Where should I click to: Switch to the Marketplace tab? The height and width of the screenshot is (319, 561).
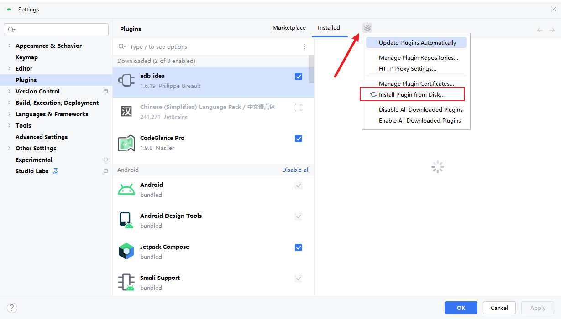pos(289,28)
